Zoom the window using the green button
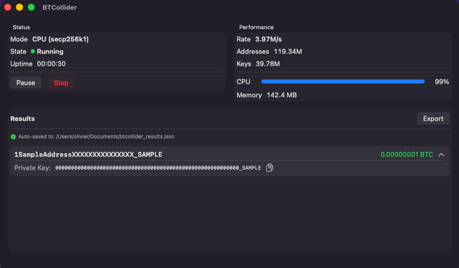459x268 pixels. coord(31,7)
